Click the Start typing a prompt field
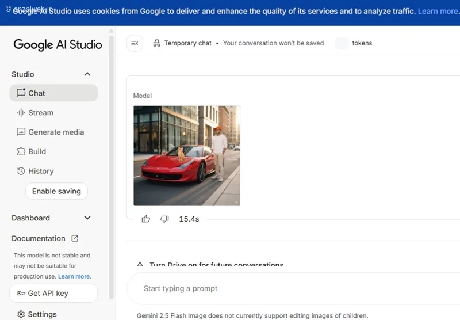Image resolution: width=460 pixels, height=320 pixels. coord(287,288)
